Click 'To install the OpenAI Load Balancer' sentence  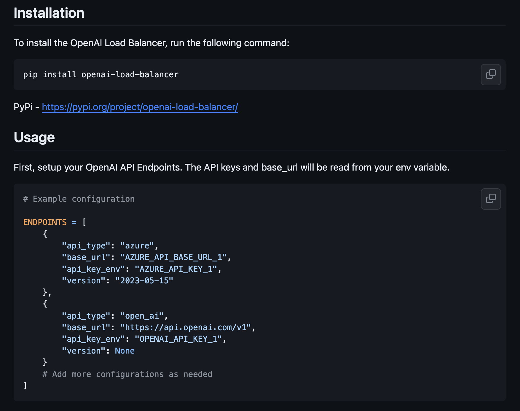tap(151, 43)
